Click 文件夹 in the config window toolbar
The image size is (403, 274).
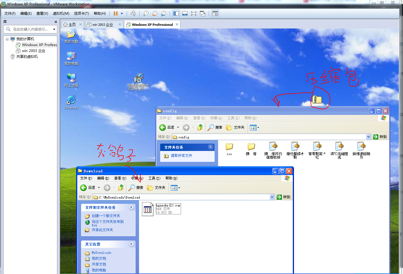click(235, 127)
